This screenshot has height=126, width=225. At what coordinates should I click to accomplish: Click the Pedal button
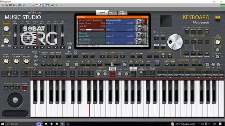pos(156,38)
